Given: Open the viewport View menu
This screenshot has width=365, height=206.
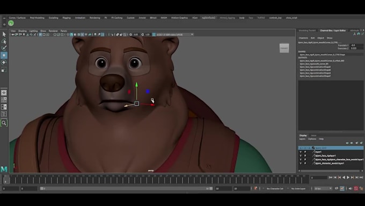Looking at the screenshot, I should pyautogui.click(x=13, y=31).
